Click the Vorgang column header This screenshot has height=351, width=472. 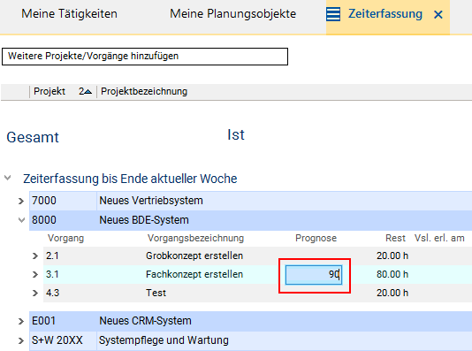pyautogui.click(x=65, y=238)
